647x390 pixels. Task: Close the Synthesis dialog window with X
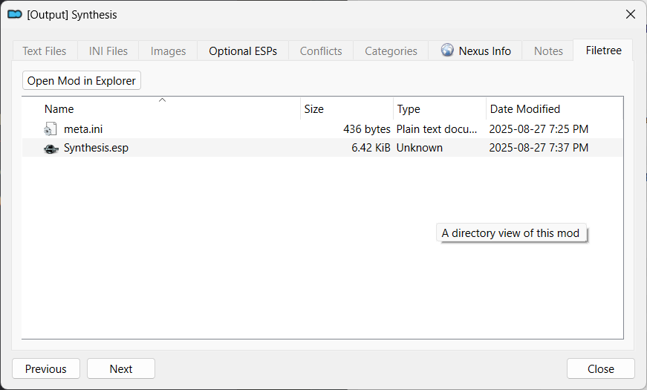pos(630,14)
